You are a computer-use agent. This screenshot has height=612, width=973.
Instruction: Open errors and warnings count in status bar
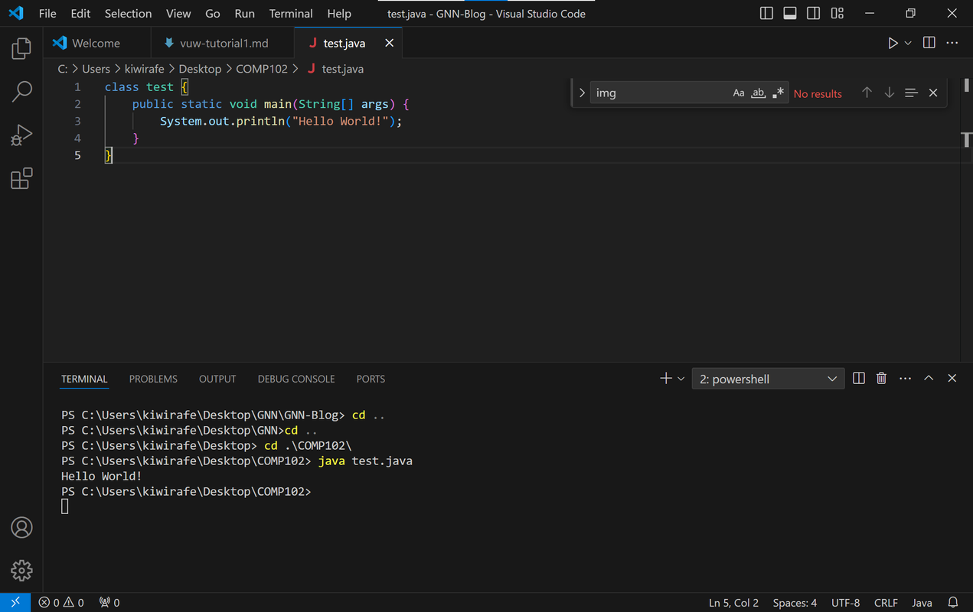click(x=61, y=603)
